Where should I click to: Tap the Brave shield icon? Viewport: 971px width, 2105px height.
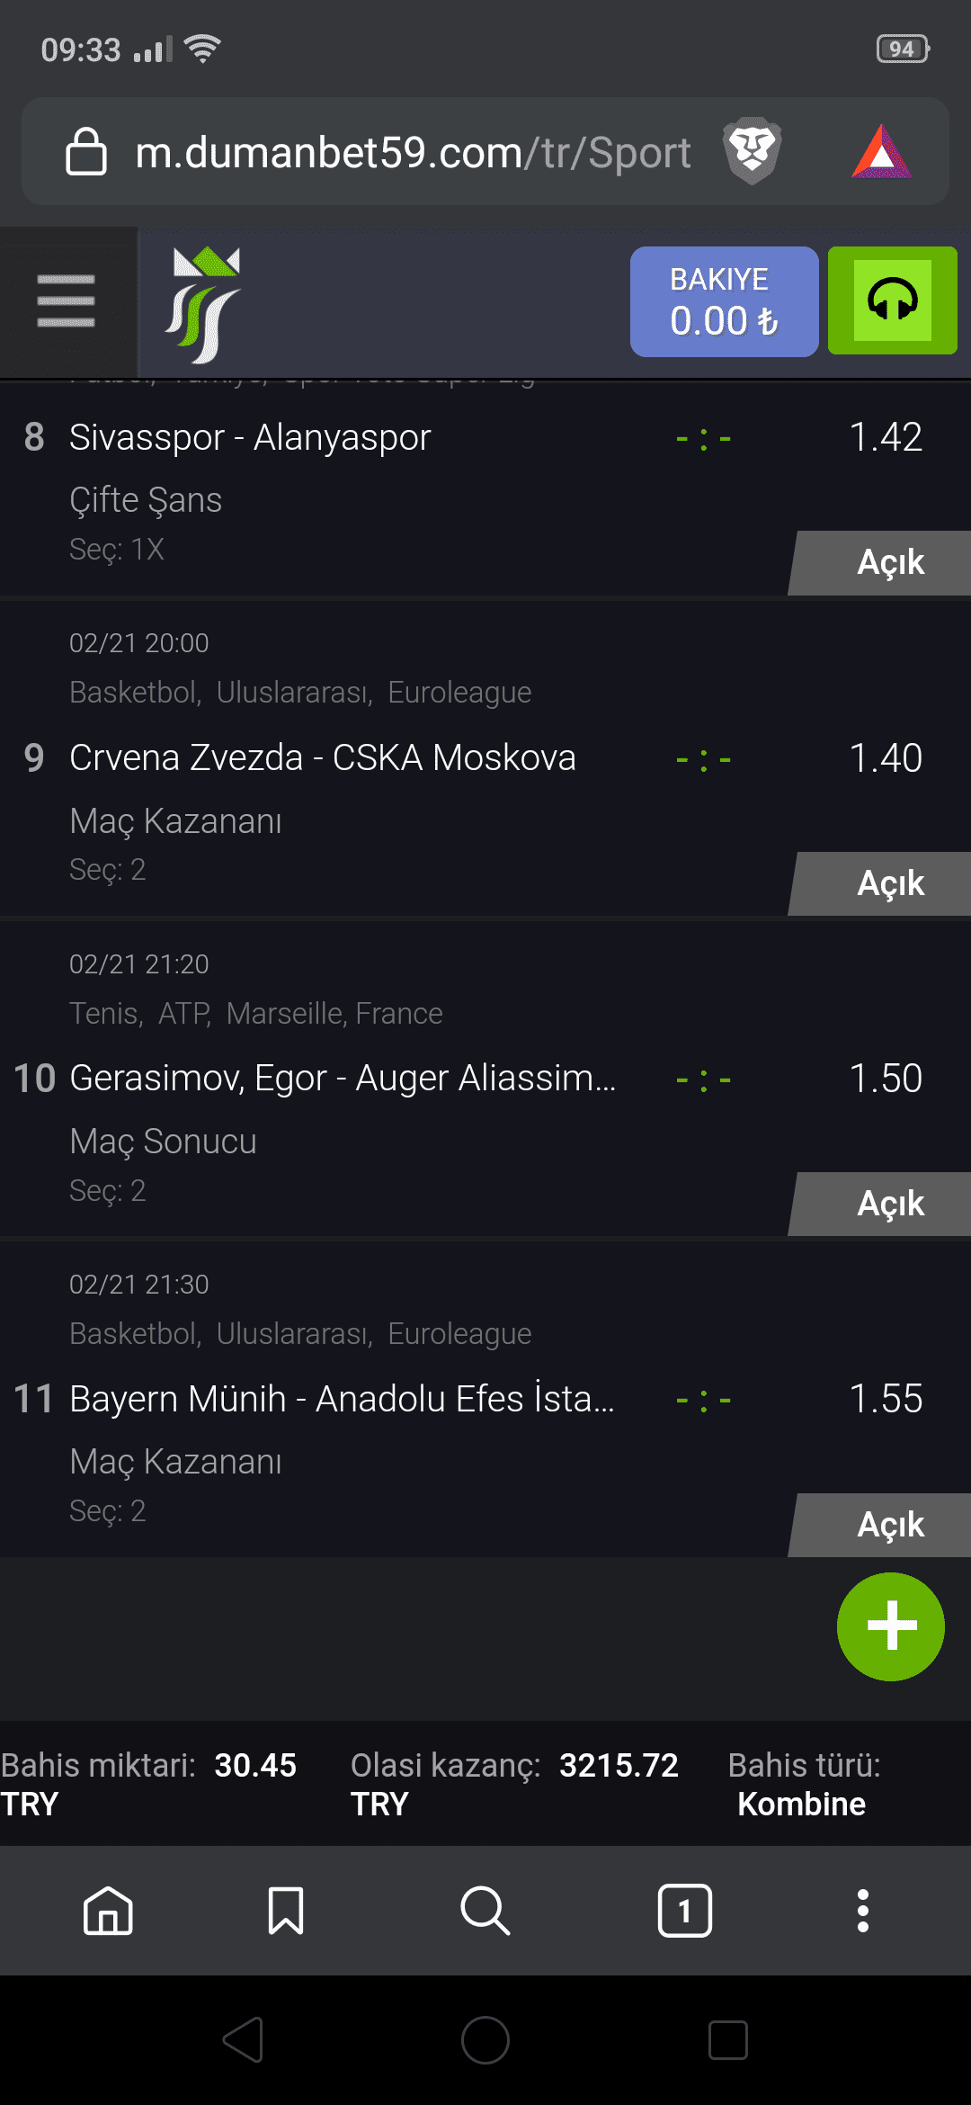tap(753, 151)
